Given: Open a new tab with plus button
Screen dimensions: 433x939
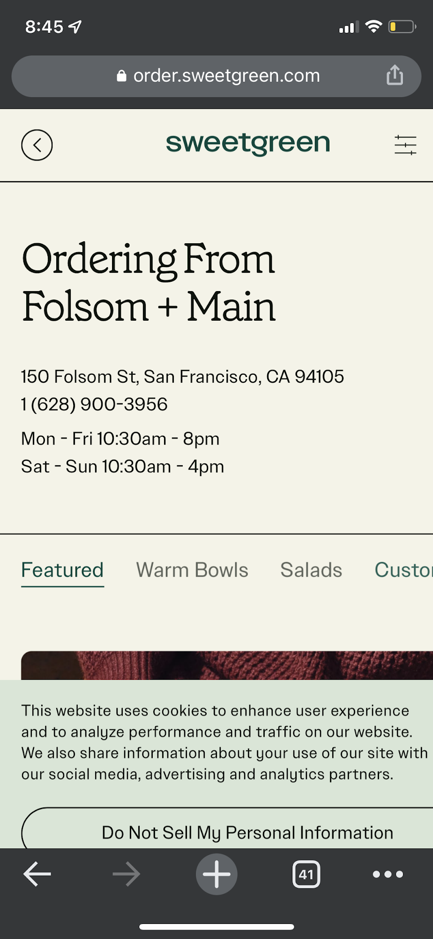Looking at the screenshot, I should click(216, 874).
